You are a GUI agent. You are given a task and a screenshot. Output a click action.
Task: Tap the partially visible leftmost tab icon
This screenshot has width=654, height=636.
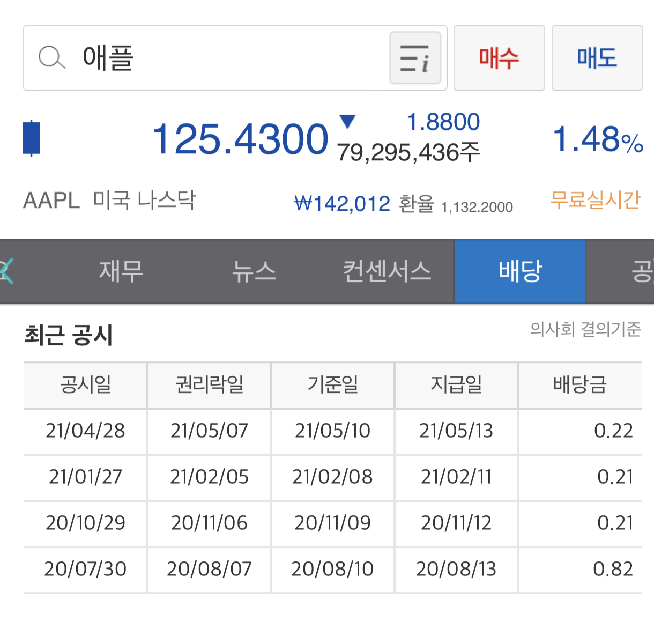click(6, 271)
